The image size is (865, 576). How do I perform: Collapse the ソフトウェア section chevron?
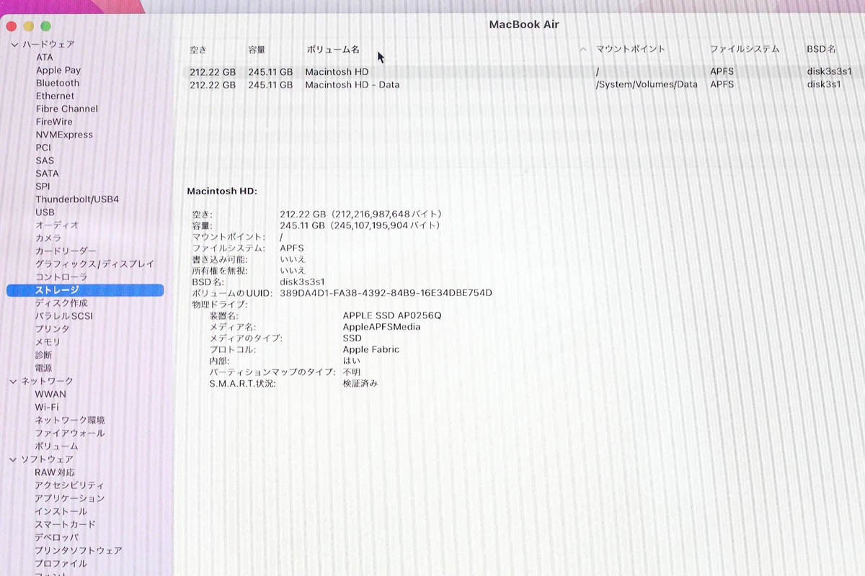tap(14, 459)
